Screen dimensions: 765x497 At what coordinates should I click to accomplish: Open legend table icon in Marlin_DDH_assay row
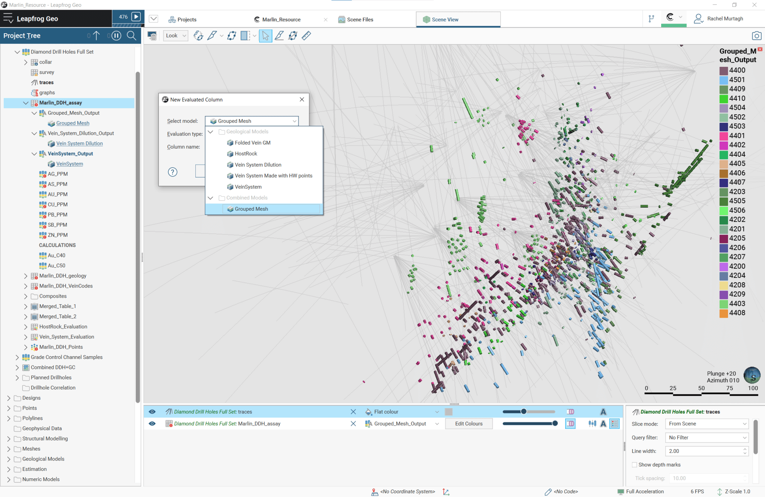(x=614, y=424)
